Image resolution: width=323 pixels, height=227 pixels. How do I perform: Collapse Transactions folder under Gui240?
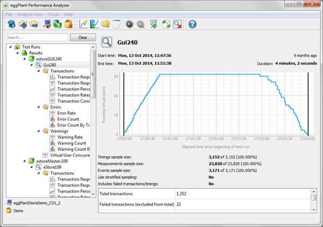click(x=39, y=71)
